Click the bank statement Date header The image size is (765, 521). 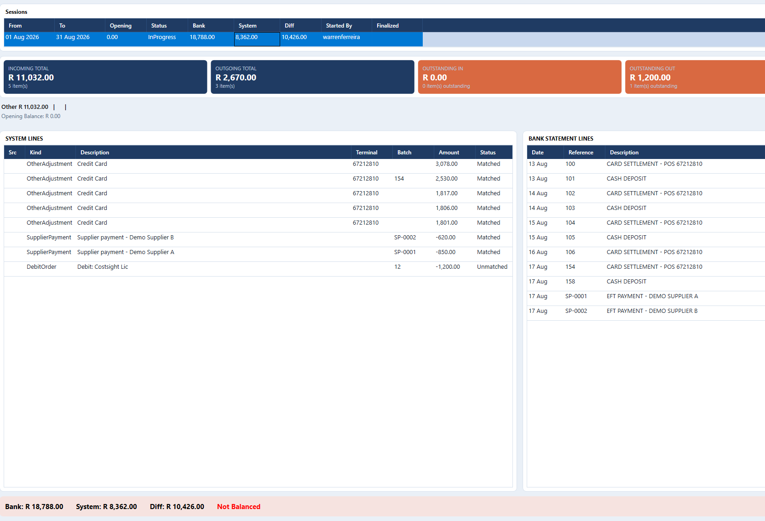[x=545, y=153]
